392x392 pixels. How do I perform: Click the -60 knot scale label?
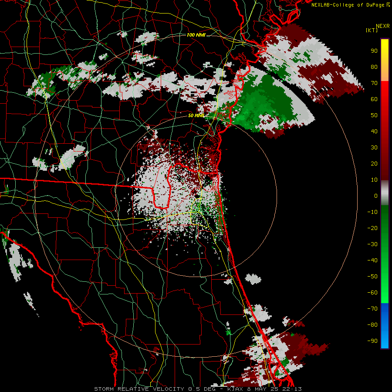click(372, 293)
